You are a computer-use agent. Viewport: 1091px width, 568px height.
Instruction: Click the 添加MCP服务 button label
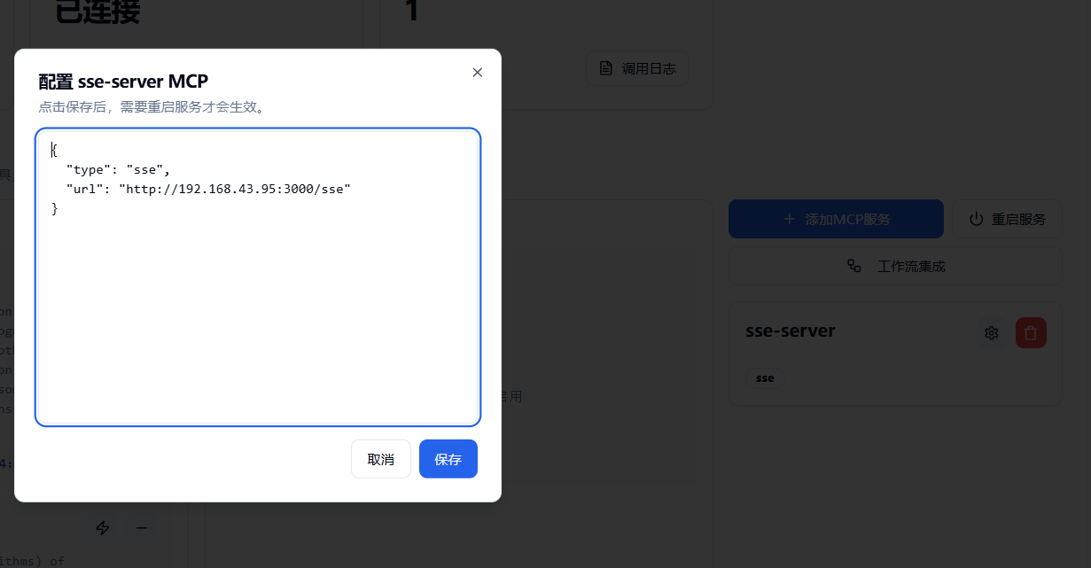tap(847, 219)
